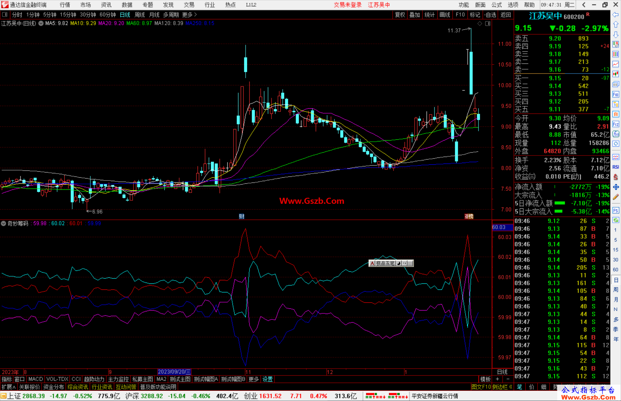This screenshot has width=621, height=401.
Task: Click the connection status bars icon in status bar
Action: point(386,396)
